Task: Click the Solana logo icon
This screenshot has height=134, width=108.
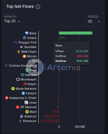Action: click(24, 38)
